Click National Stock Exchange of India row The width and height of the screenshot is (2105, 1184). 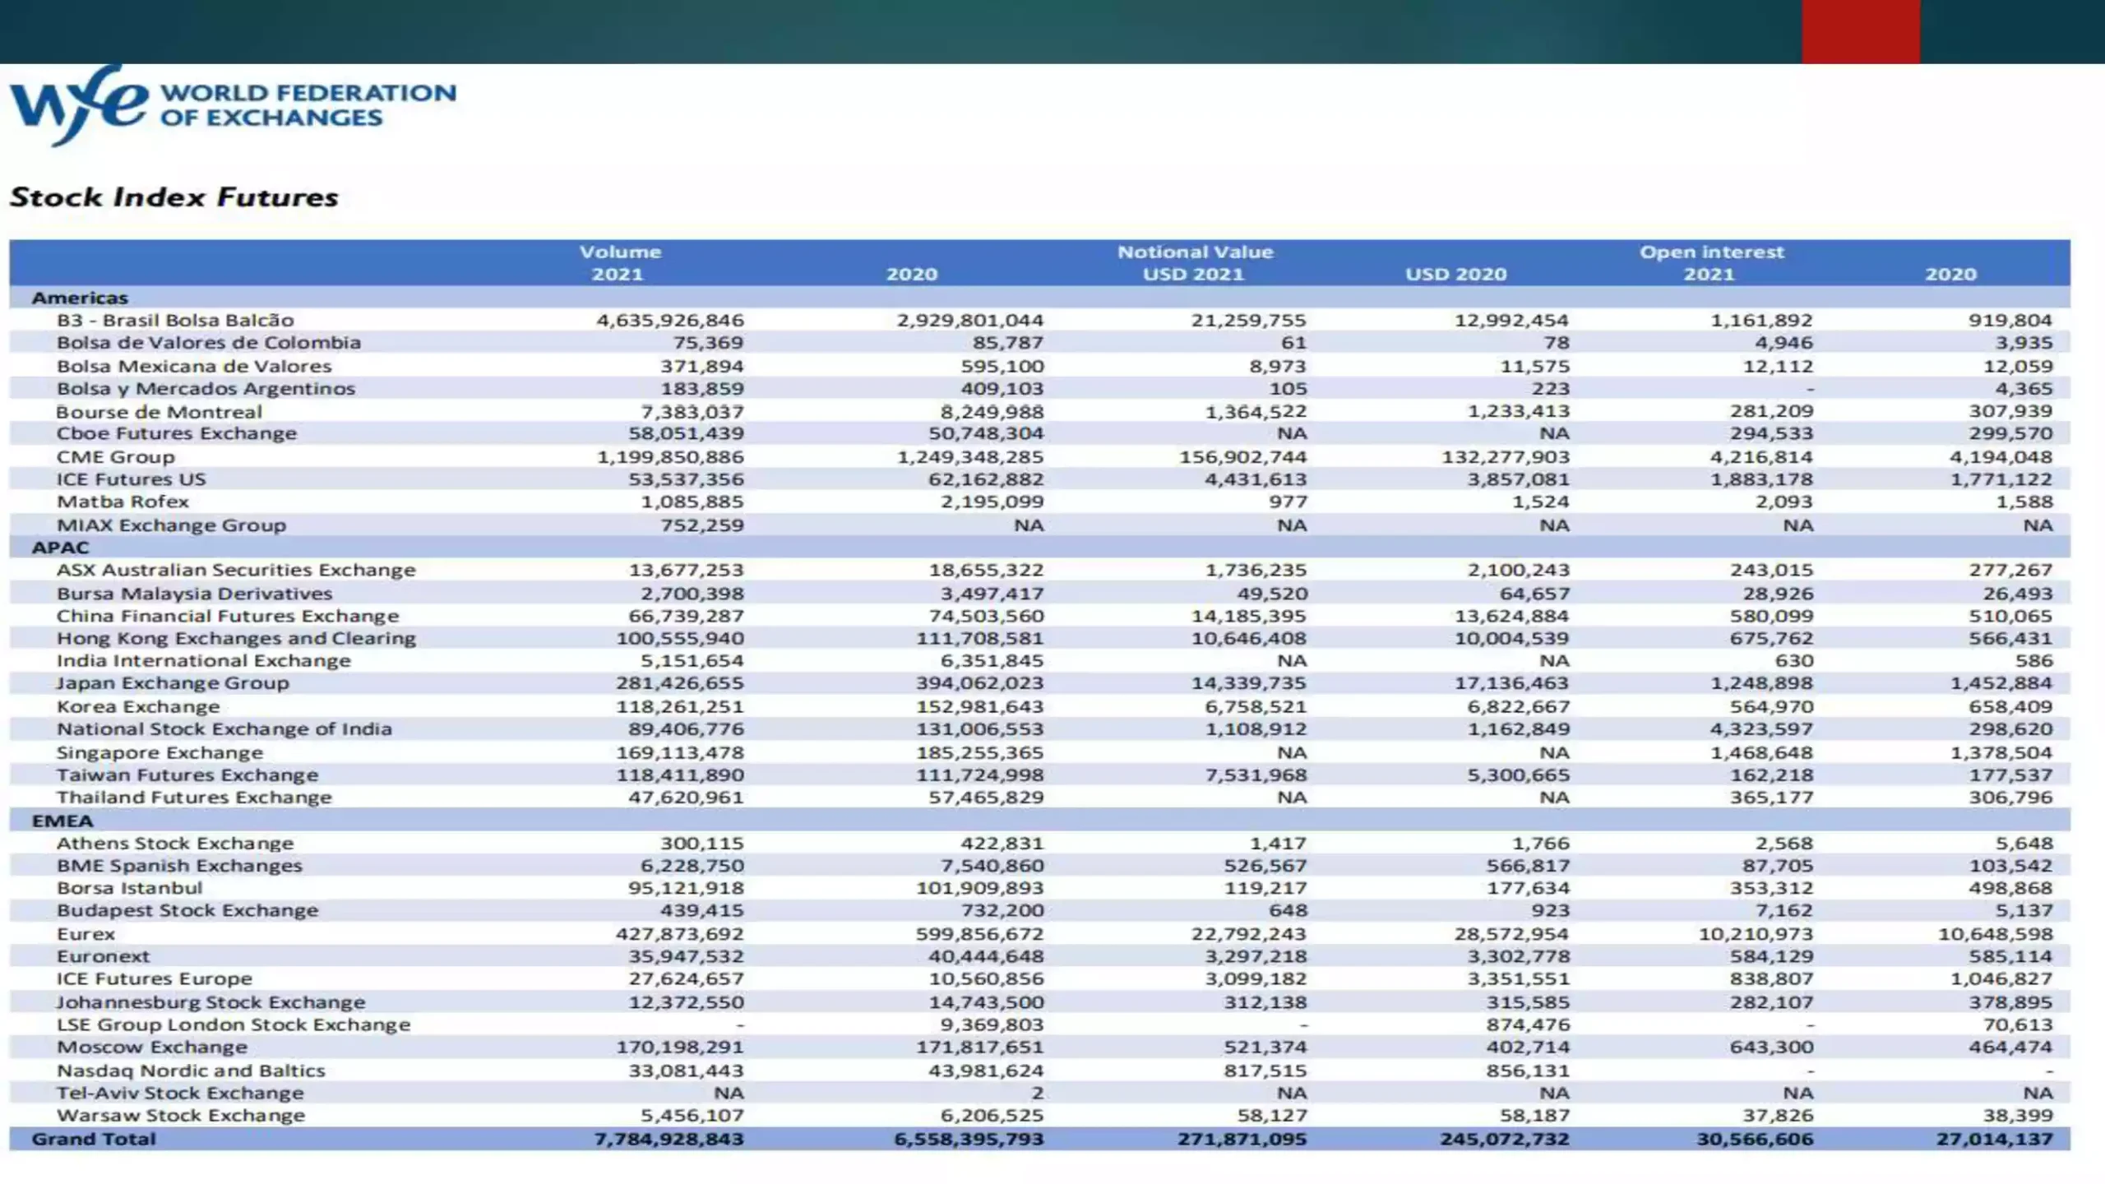(x=1039, y=728)
